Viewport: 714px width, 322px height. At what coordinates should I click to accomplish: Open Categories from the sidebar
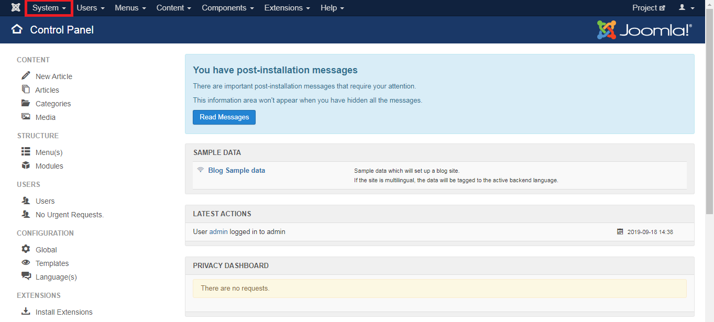[53, 104]
